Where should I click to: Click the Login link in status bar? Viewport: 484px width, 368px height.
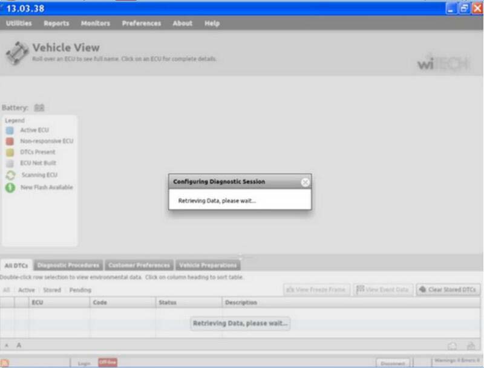pyautogui.click(x=84, y=364)
